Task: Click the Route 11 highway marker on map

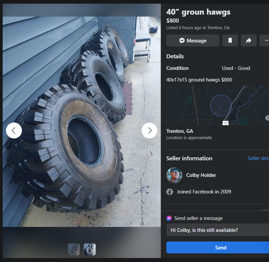Action: coord(225,123)
